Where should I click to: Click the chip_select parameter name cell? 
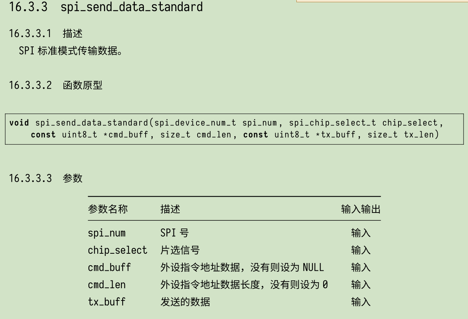117,250
